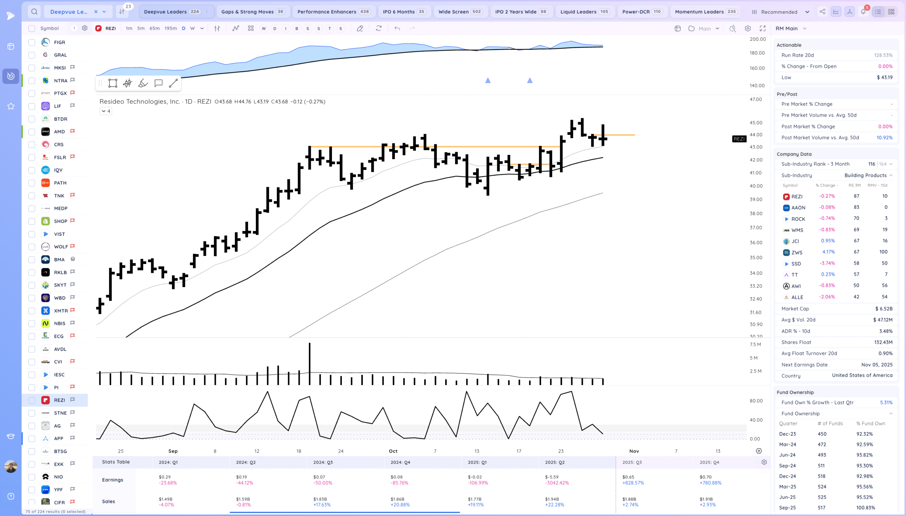Click the orange resistance line near 44.00

(624, 135)
